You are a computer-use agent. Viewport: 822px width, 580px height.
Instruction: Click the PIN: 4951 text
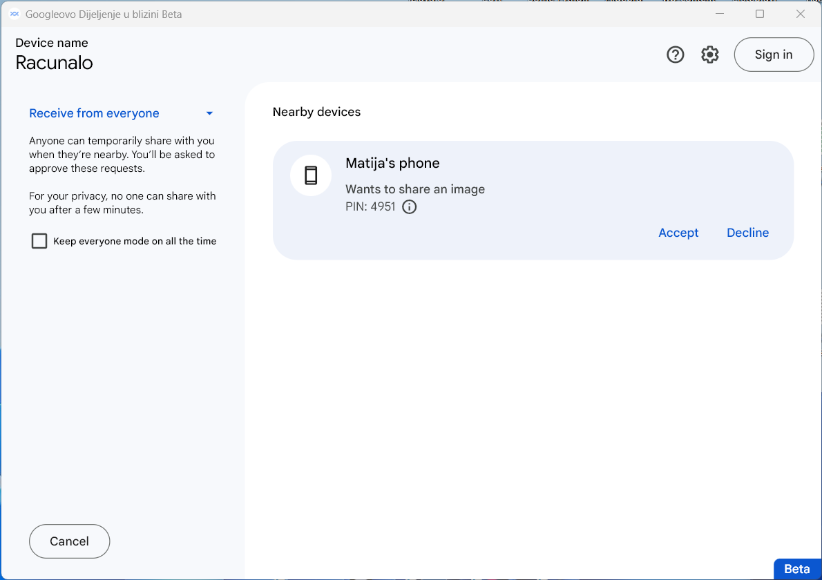point(370,207)
